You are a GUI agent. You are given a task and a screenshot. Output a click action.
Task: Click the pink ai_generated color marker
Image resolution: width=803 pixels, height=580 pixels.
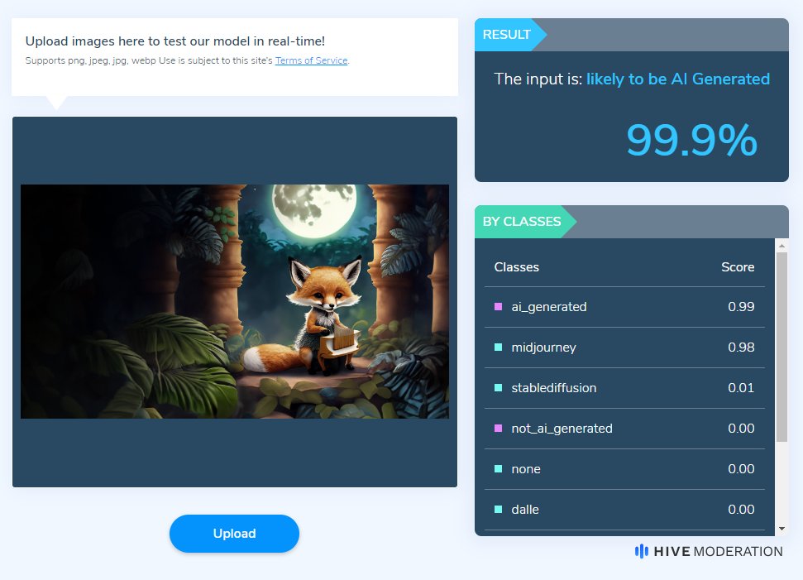pos(498,306)
